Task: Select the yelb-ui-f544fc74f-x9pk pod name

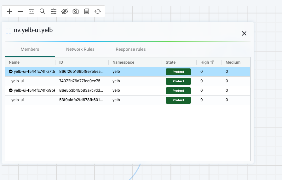Action: click(34, 90)
